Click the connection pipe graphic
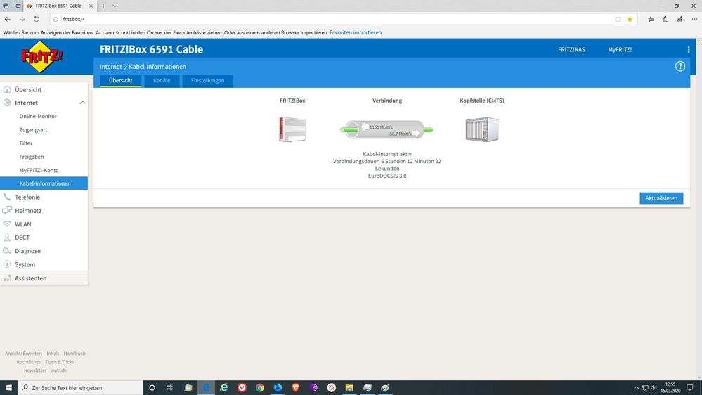The image size is (702, 395). (x=386, y=130)
